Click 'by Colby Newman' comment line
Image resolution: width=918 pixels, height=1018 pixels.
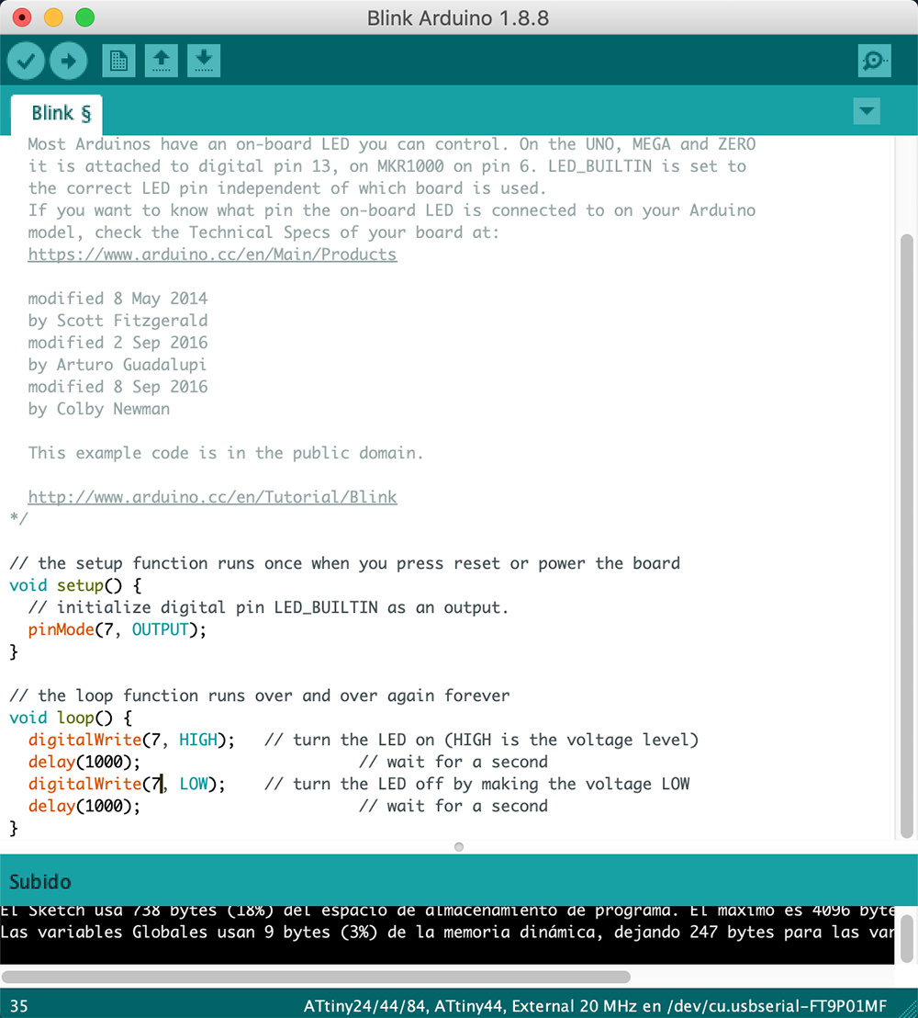(x=98, y=409)
